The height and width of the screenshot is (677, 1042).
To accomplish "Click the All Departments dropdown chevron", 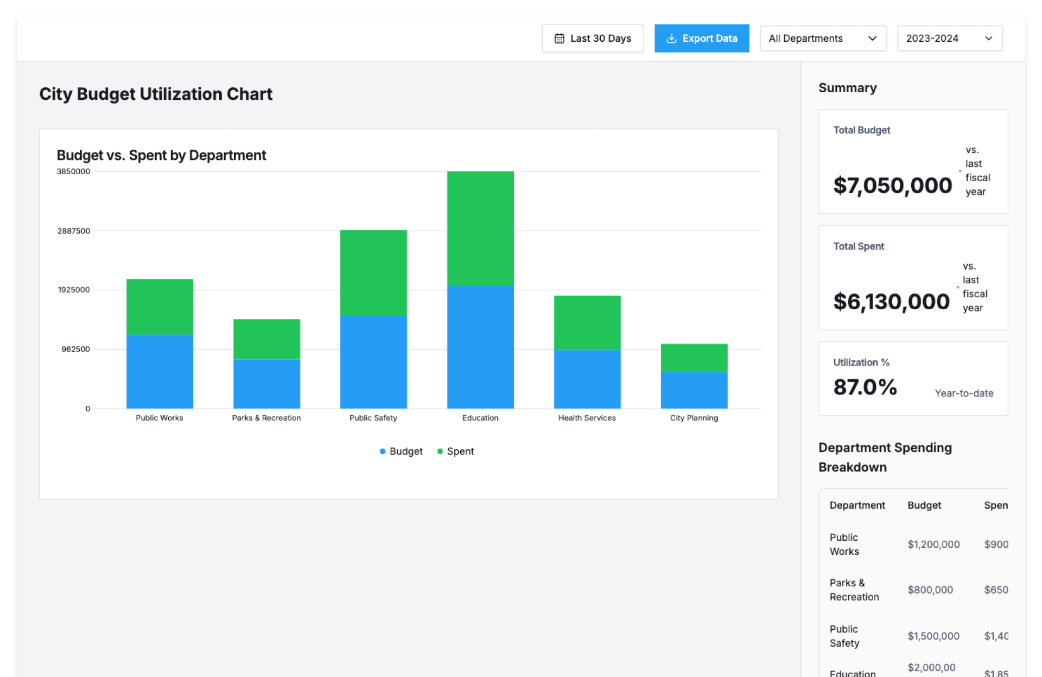I will pyautogui.click(x=872, y=39).
